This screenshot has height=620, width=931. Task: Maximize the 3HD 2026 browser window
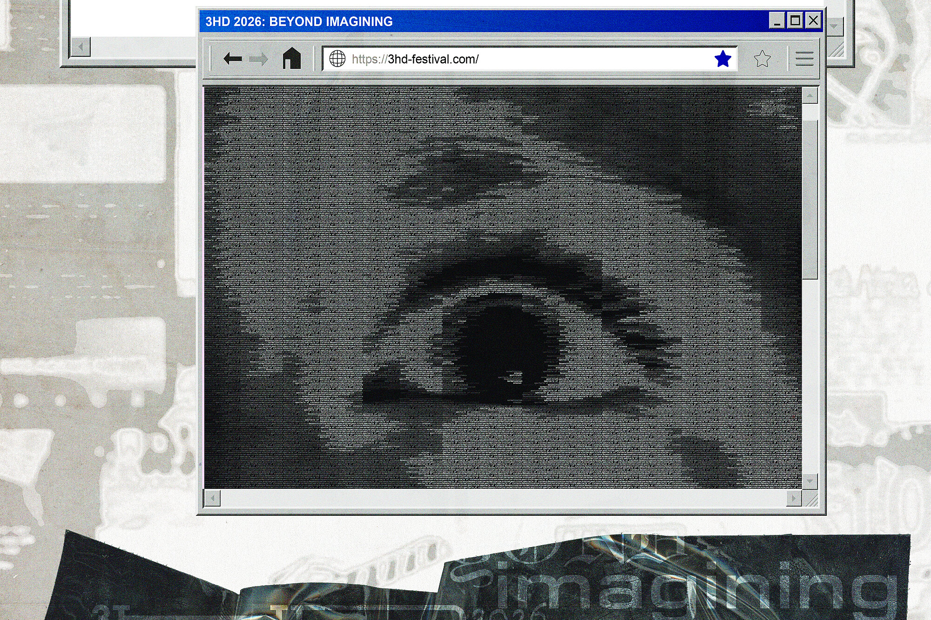(x=795, y=20)
